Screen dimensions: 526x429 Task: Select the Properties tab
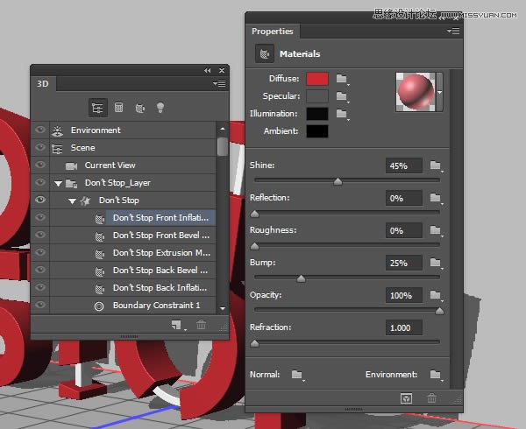click(273, 32)
